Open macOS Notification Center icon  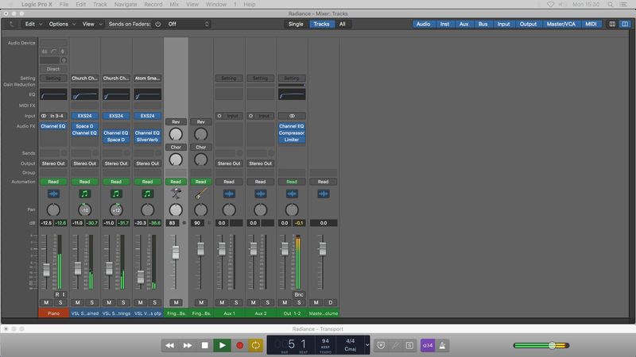click(623, 5)
